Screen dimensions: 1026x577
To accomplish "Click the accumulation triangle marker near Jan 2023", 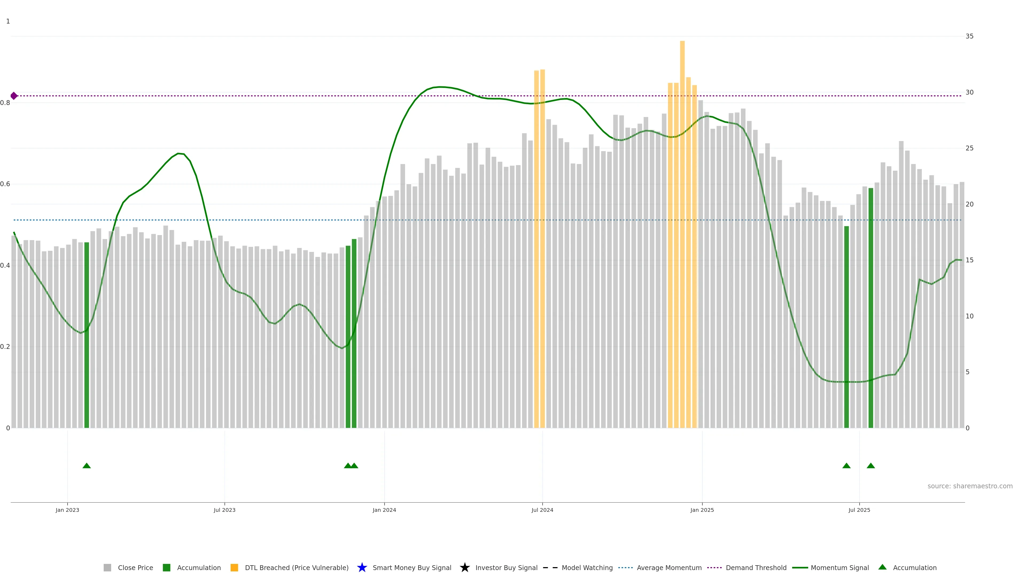I will coord(86,466).
